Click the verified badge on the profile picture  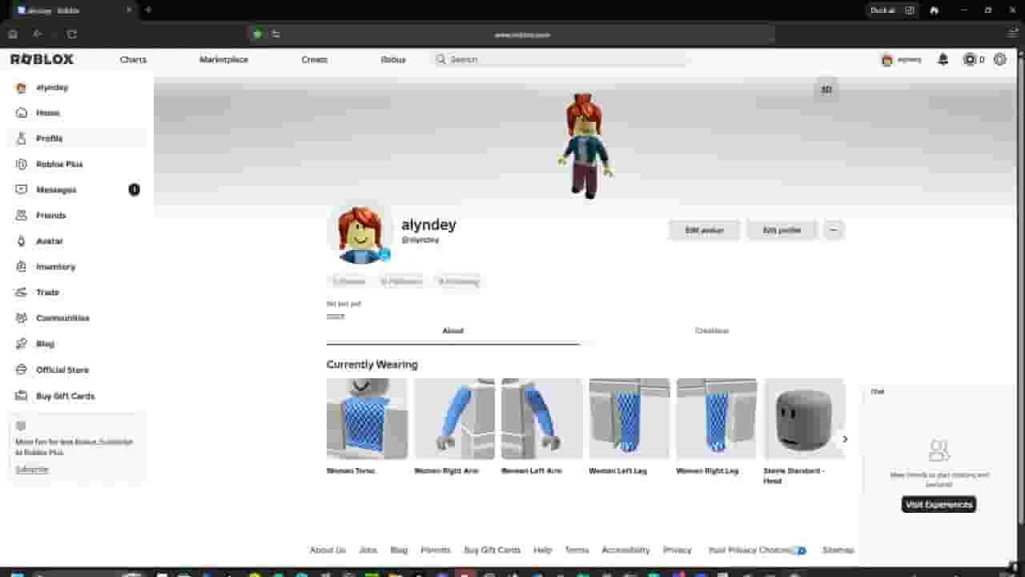pyautogui.click(x=384, y=255)
